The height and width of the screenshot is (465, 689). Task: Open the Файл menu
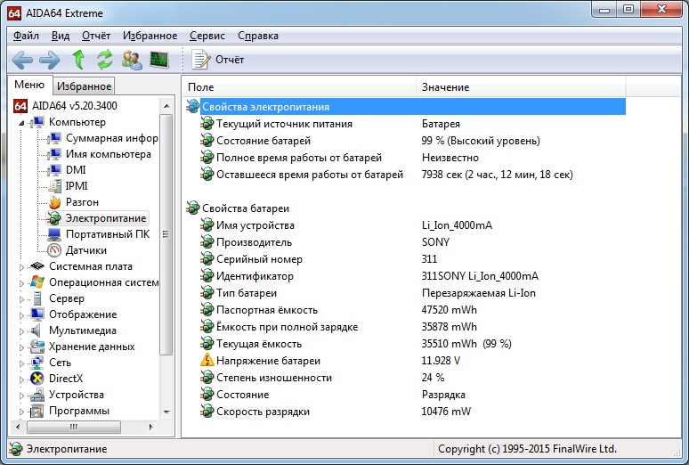point(26,36)
